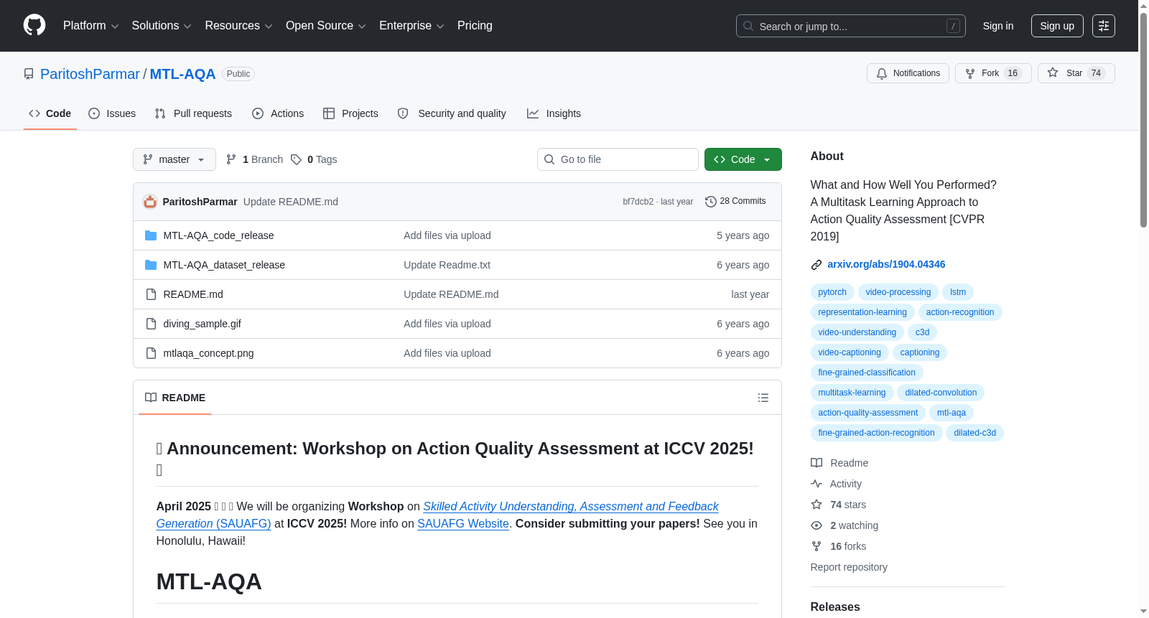Click the book icon on README tab

pos(151,398)
